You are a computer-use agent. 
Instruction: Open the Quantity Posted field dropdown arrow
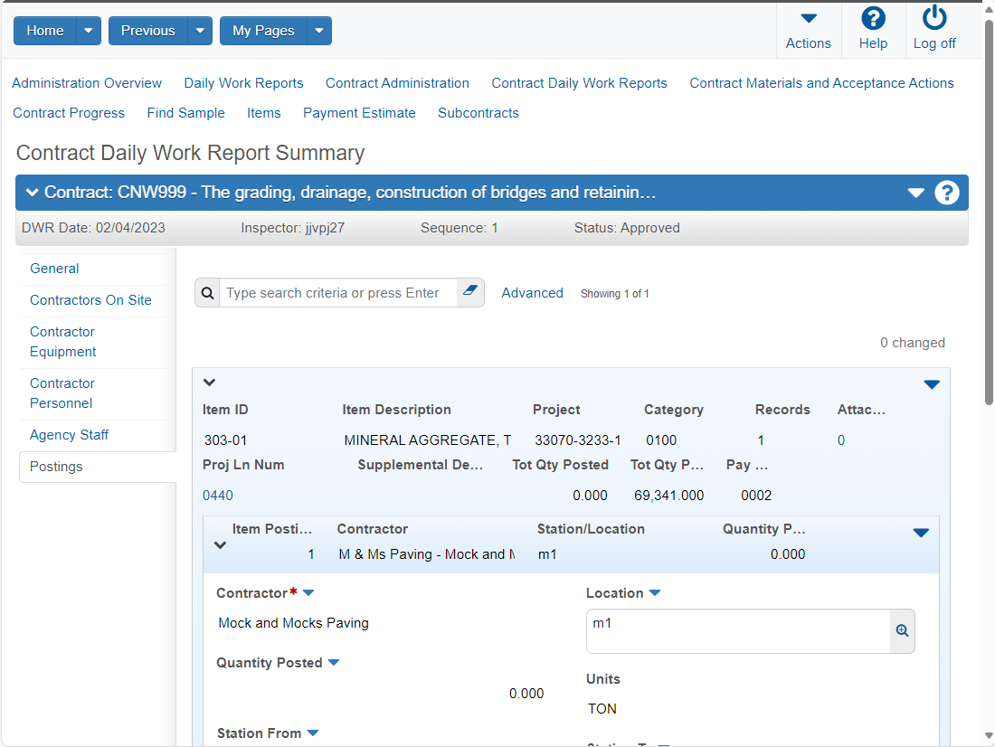point(334,663)
